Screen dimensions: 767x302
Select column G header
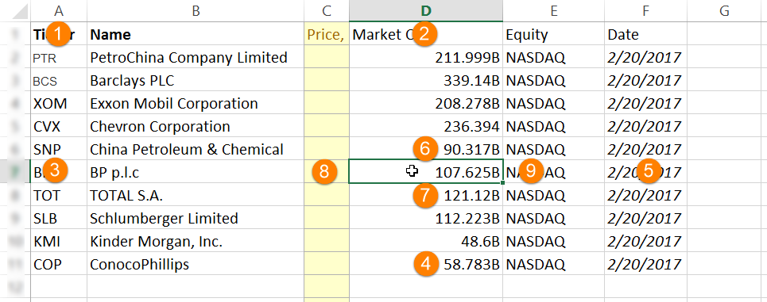point(725,11)
